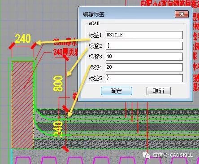Select the vertical 240 dimension near the layers
Viewport: 199px width, 164px height.
pyautogui.click(x=58, y=129)
